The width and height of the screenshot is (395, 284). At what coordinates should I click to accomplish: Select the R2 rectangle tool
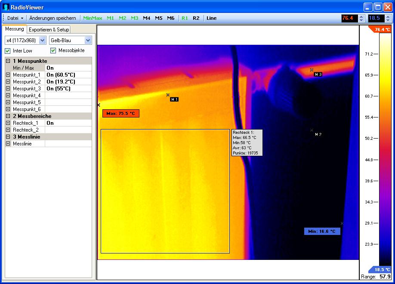coord(196,18)
